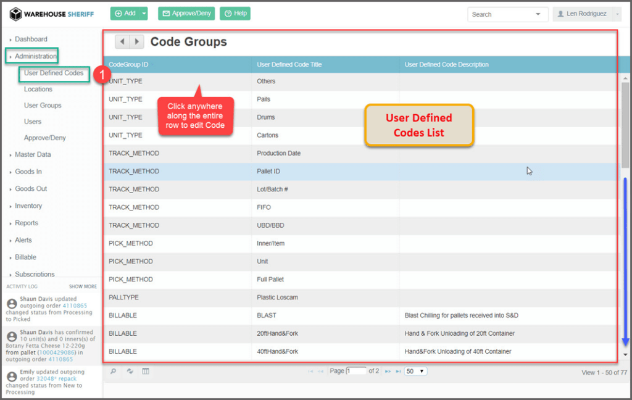The image size is (632, 400).
Task: Open the Add button dropdown arrow
Action: (144, 14)
